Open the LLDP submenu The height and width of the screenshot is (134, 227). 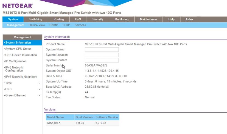(66, 25)
